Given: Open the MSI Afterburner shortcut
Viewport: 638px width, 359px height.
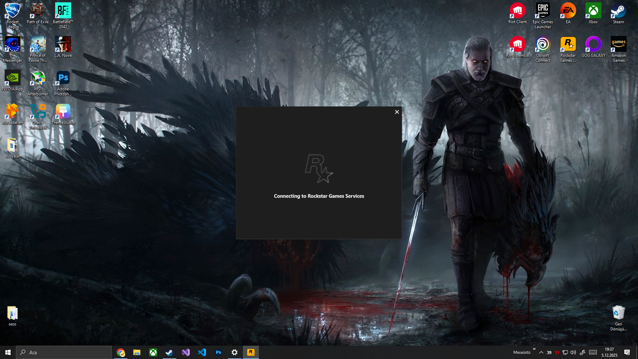Looking at the screenshot, I should pyautogui.click(x=38, y=78).
